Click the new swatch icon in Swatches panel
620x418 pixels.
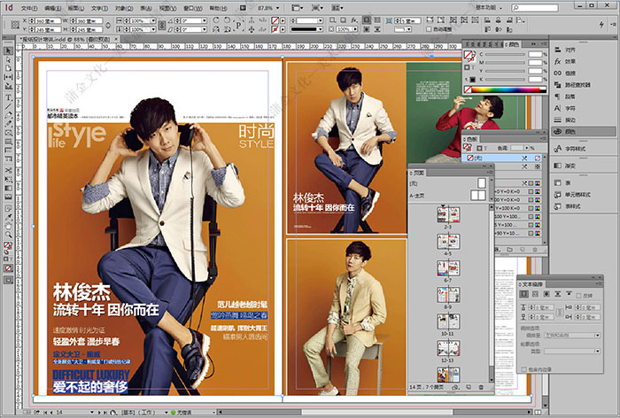click(x=523, y=250)
